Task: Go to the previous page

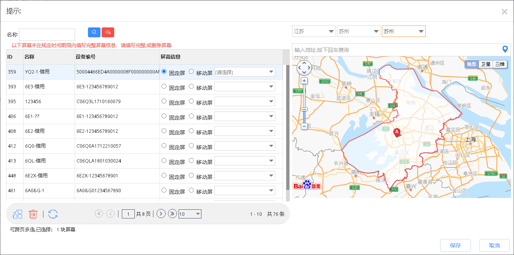Action: [x=110, y=214]
